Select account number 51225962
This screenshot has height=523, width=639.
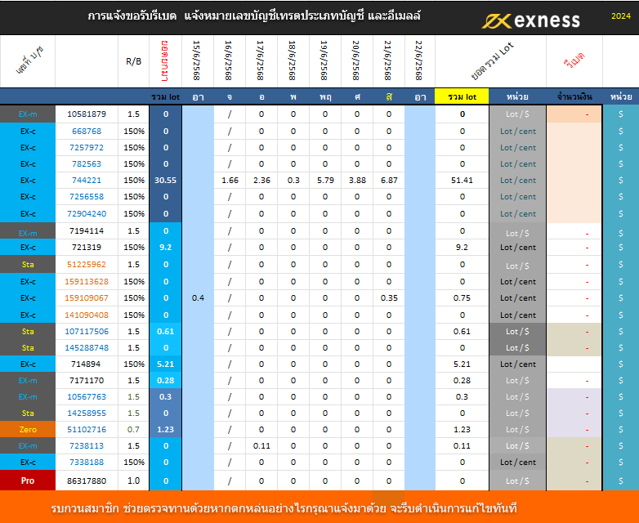(x=87, y=264)
